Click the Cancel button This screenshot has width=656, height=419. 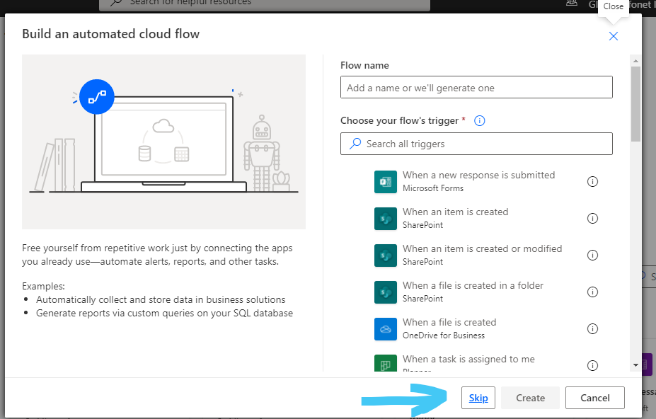pyautogui.click(x=595, y=398)
